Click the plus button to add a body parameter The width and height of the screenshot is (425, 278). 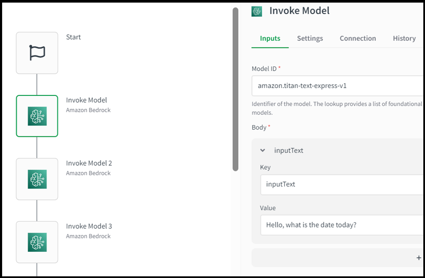[x=418, y=257]
